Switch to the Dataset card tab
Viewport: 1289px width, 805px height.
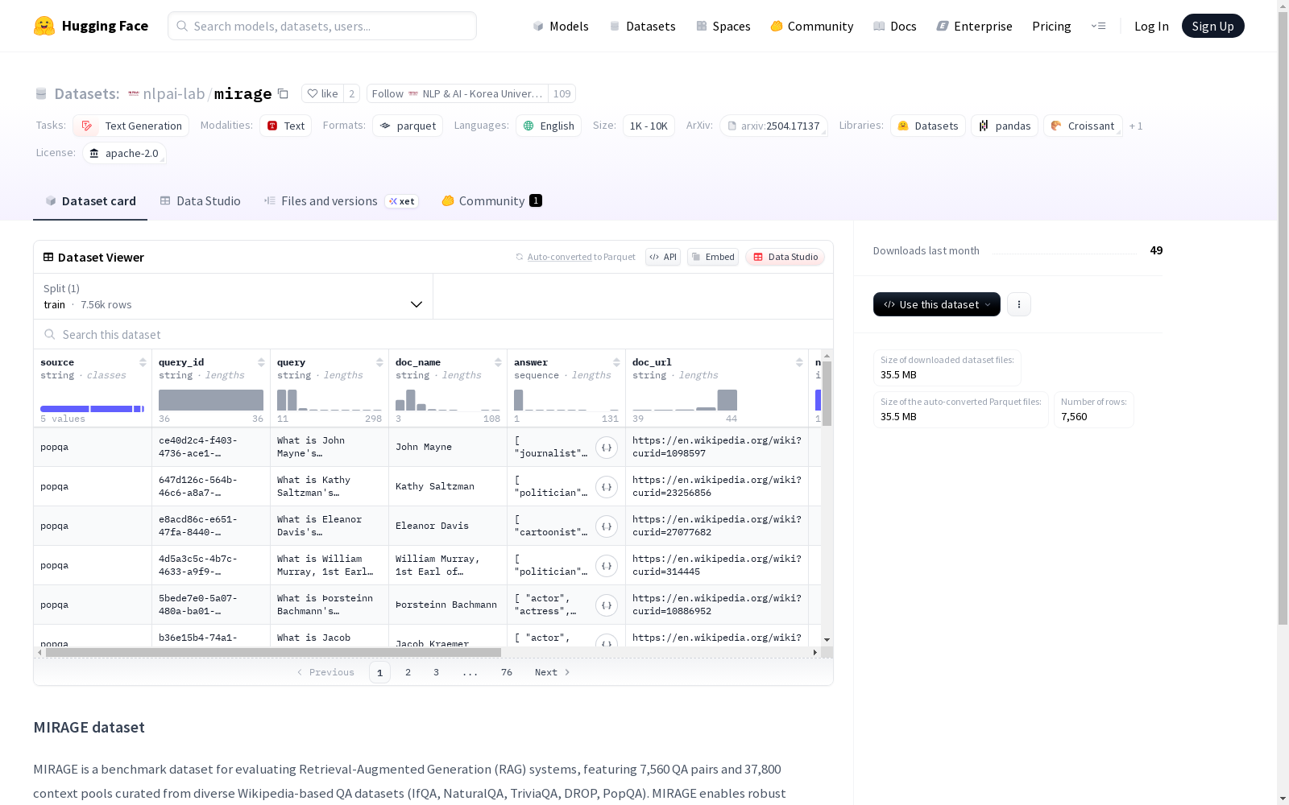pos(90,201)
